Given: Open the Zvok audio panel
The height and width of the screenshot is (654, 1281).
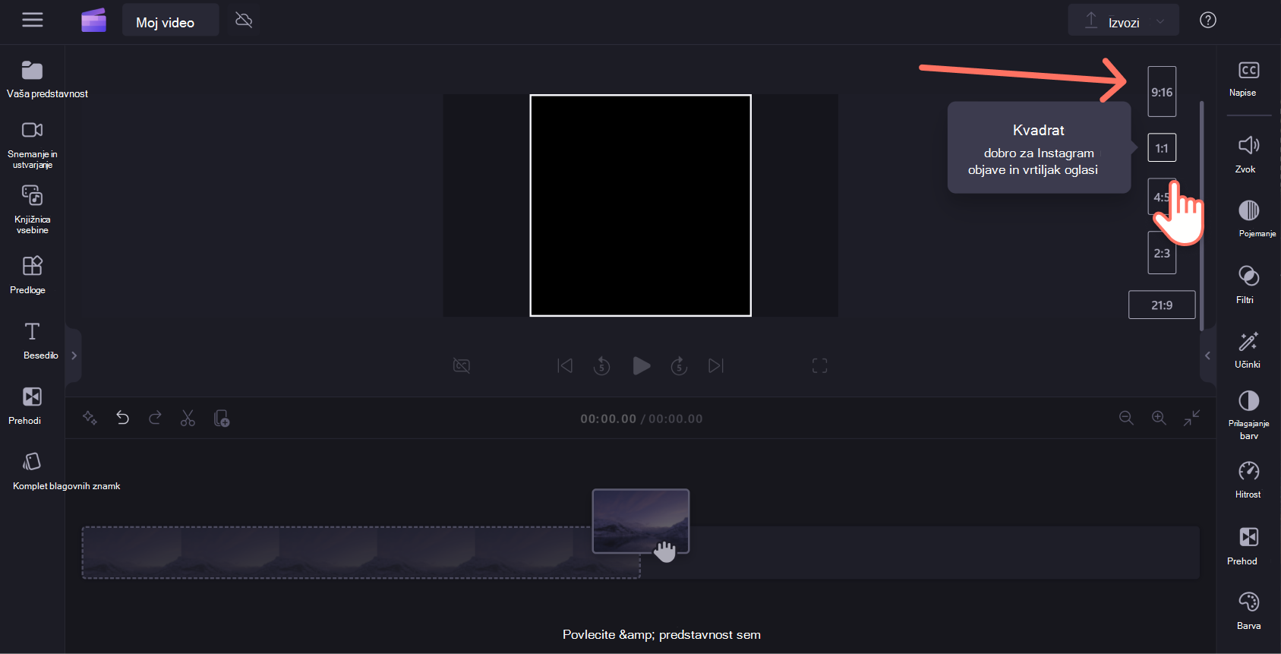Looking at the screenshot, I should (x=1248, y=154).
